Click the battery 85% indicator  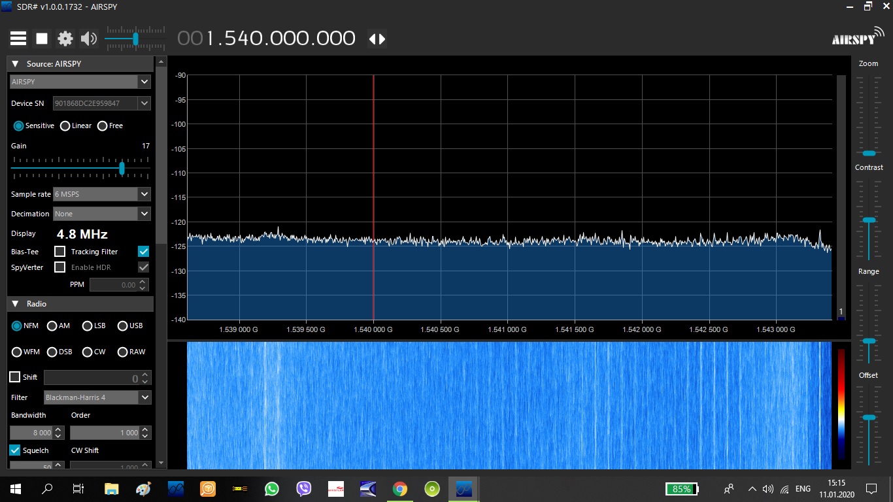[682, 489]
